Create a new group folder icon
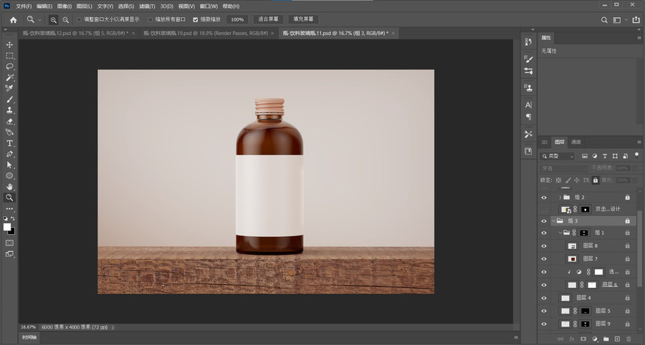This screenshot has width=645, height=345. (606, 339)
